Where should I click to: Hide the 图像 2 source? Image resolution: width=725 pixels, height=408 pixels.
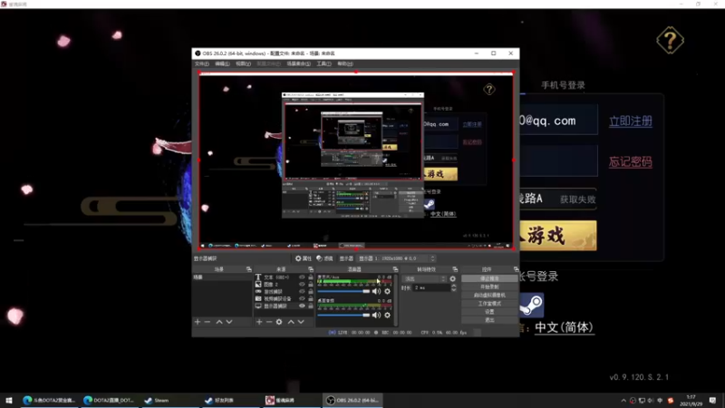302,284
